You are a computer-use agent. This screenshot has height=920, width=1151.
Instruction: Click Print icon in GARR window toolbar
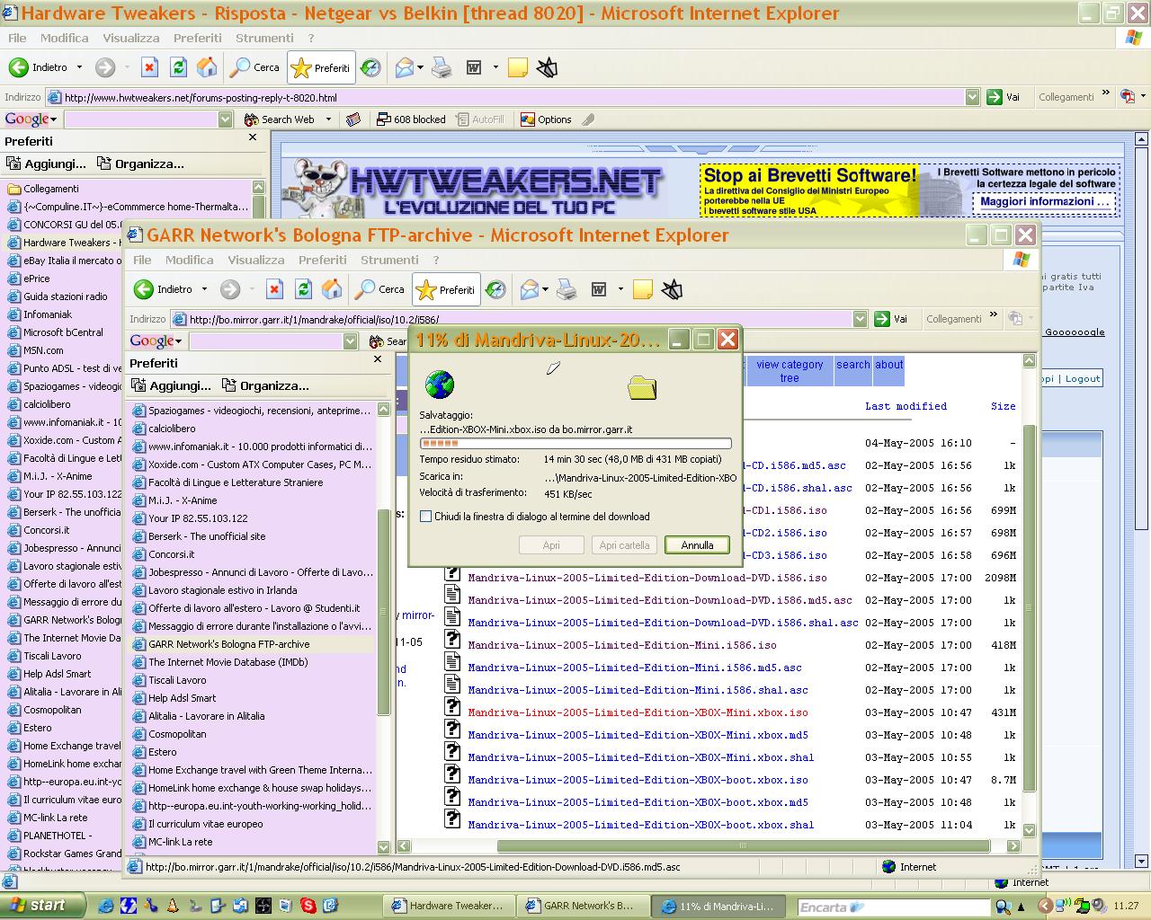tap(567, 289)
